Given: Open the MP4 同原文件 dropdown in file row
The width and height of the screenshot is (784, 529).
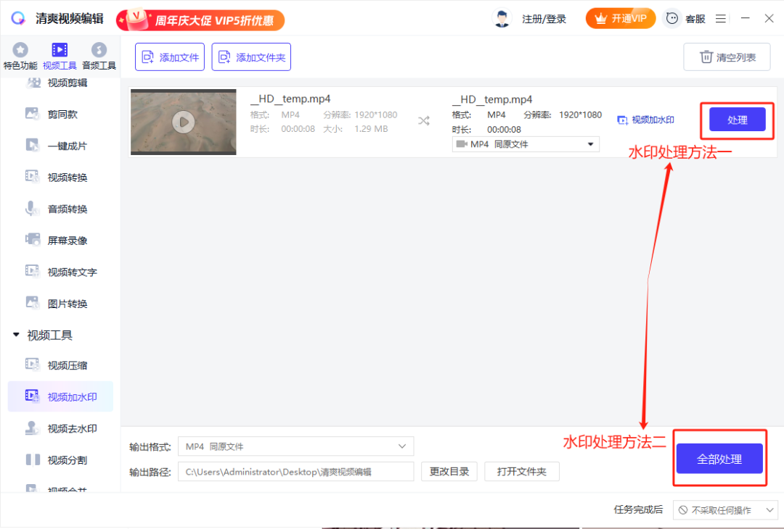Looking at the screenshot, I should click(525, 143).
